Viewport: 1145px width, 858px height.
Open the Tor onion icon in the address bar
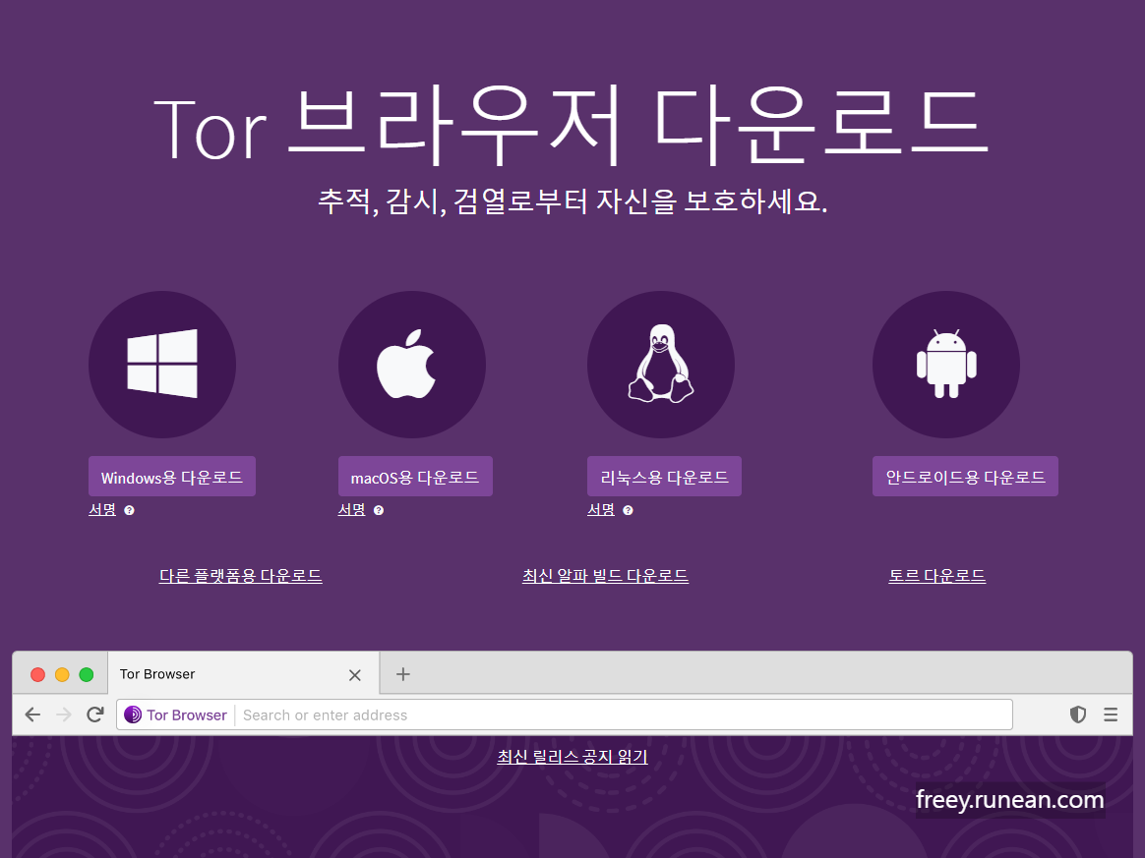coord(132,715)
